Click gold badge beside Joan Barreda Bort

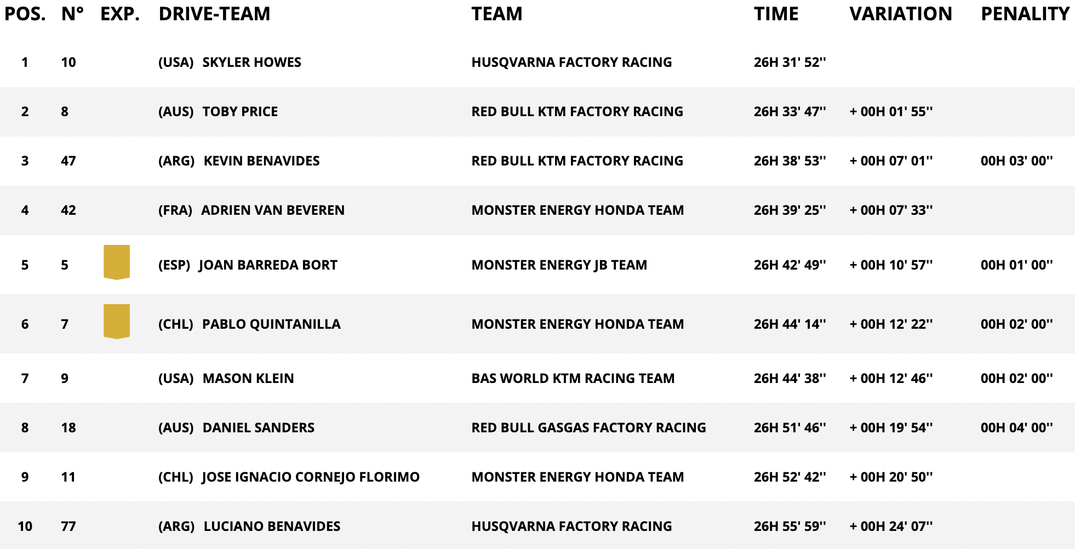coord(117,262)
